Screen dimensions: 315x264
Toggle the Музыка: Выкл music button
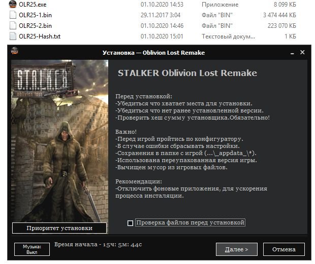[x=31, y=249]
